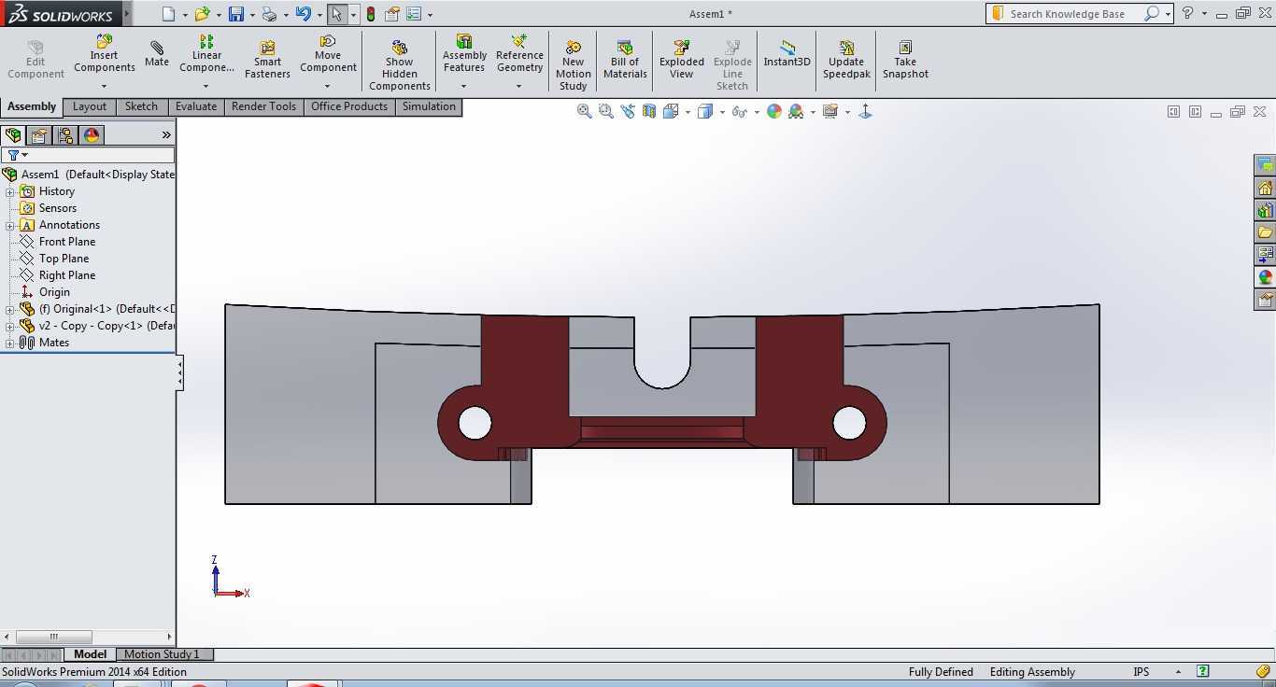
Task: Click the Smart Fasteners tool
Action: [267, 59]
